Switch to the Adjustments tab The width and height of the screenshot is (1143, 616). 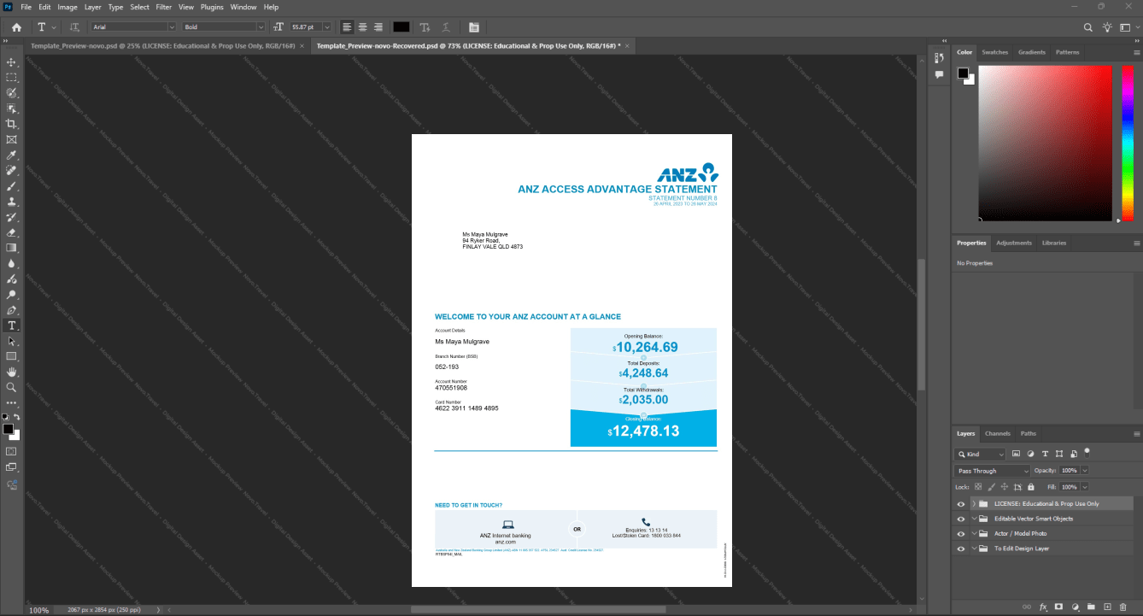click(x=1014, y=243)
